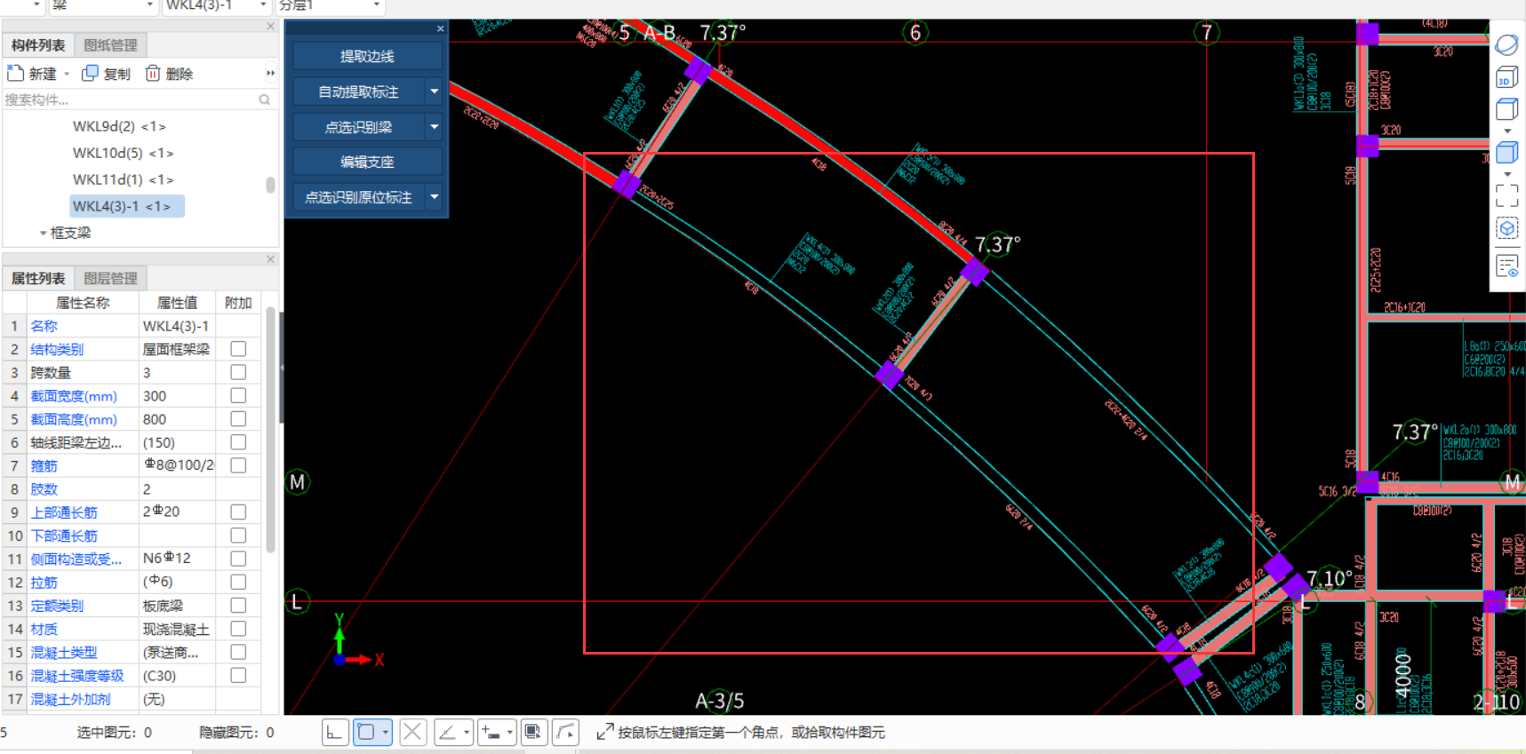Tick the 附加 checkbox for 下部通长筋
This screenshot has height=754, width=1526.
238,536
